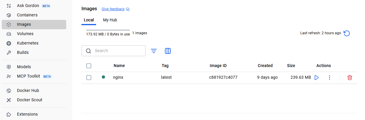The height and width of the screenshot is (120, 365).
Task: Click the 9 days ago cell
Action: [267, 77]
